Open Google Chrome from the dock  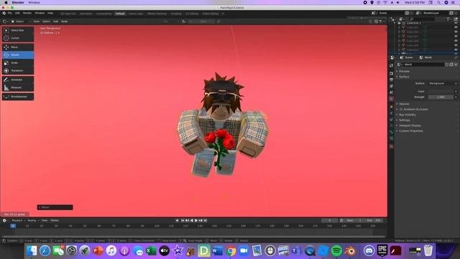[x=231, y=251]
